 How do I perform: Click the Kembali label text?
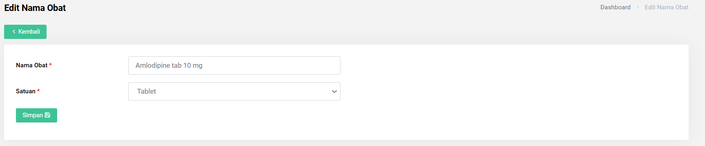[x=29, y=32]
